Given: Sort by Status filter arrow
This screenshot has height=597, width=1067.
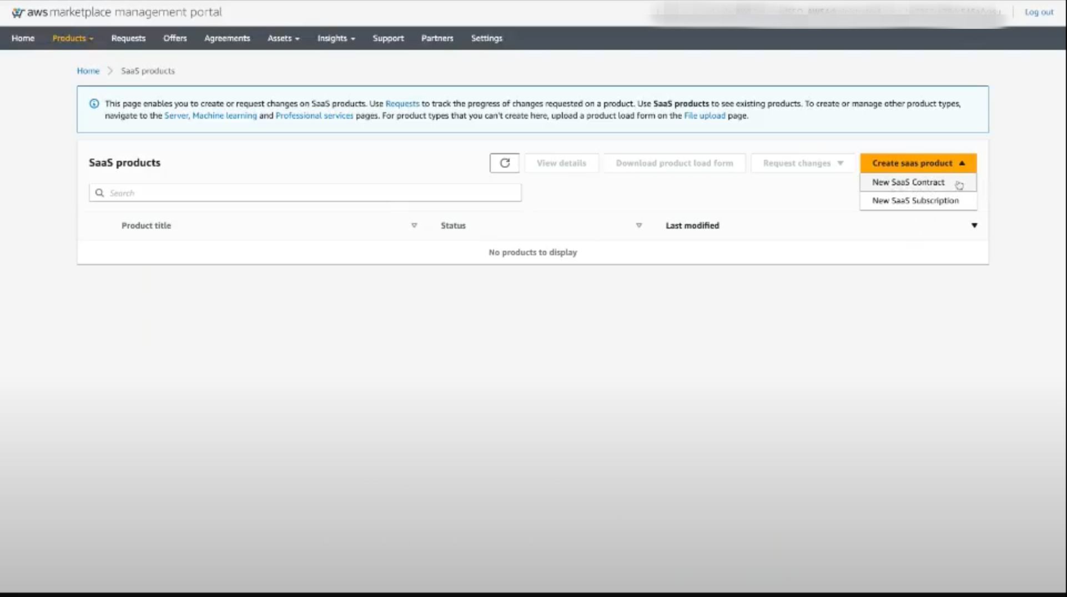Looking at the screenshot, I should click(x=639, y=225).
